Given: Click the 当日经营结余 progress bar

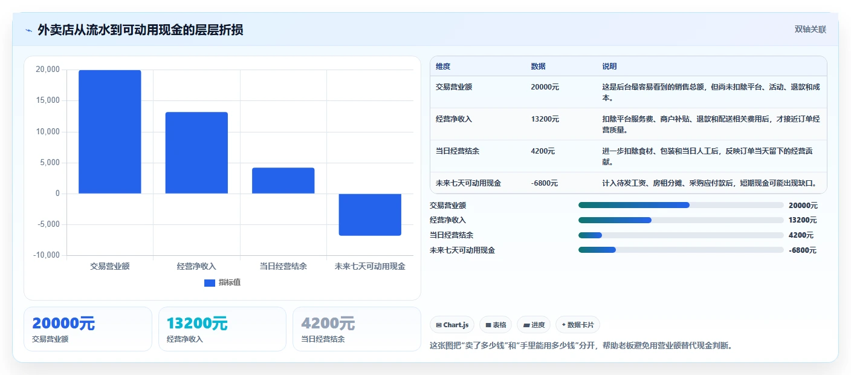Looking at the screenshot, I should tap(681, 235).
